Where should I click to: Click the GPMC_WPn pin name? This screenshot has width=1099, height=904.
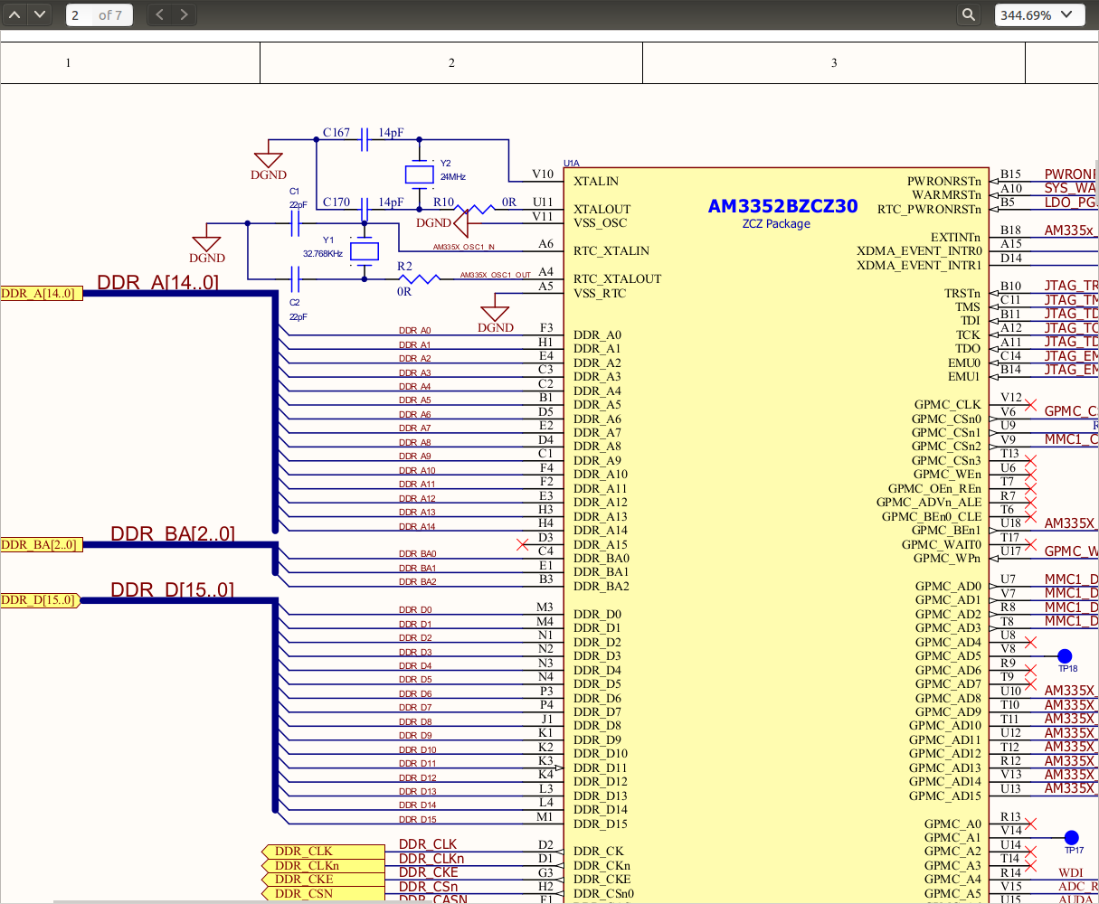(x=948, y=558)
